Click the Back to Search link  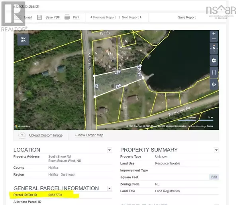[x=26, y=6]
